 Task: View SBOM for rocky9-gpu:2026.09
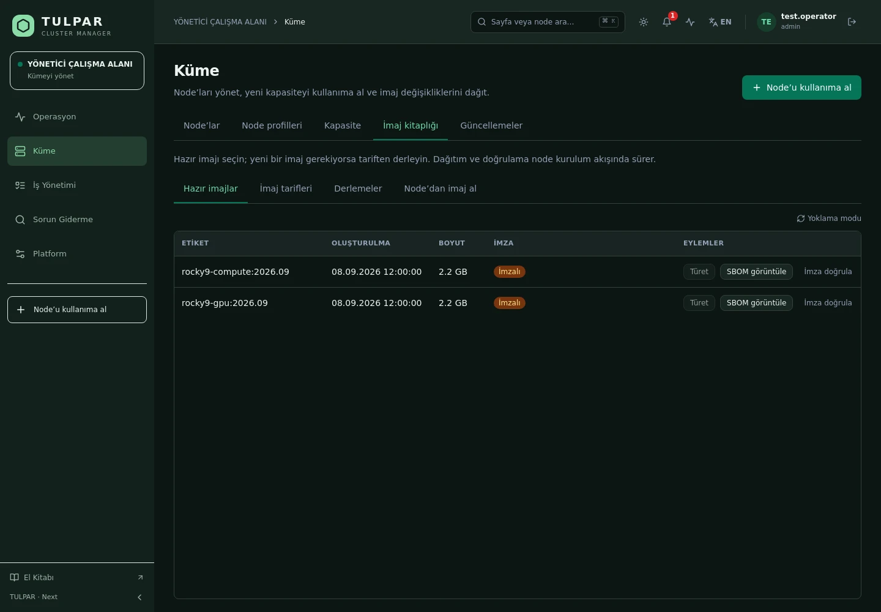[x=756, y=303]
